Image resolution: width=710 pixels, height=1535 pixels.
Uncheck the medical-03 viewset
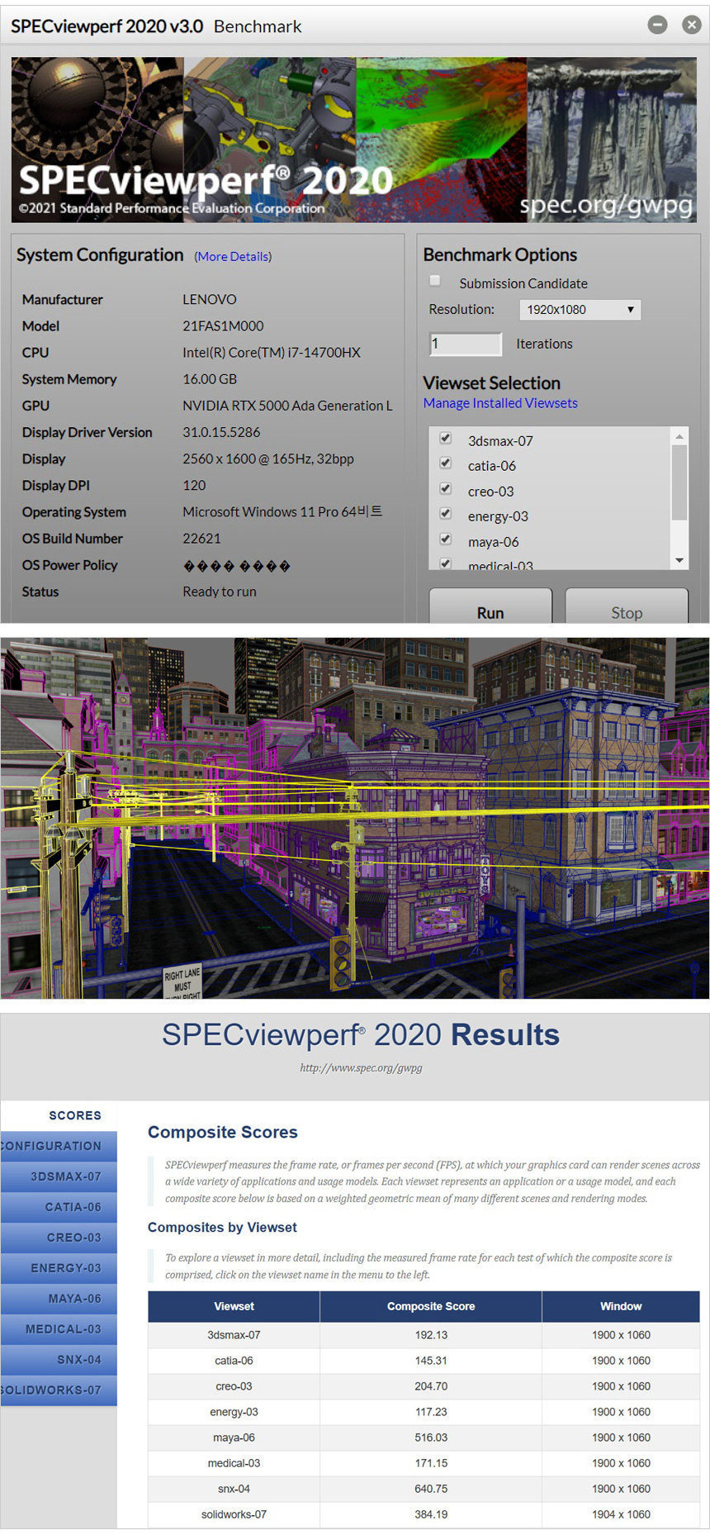point(446,563)
